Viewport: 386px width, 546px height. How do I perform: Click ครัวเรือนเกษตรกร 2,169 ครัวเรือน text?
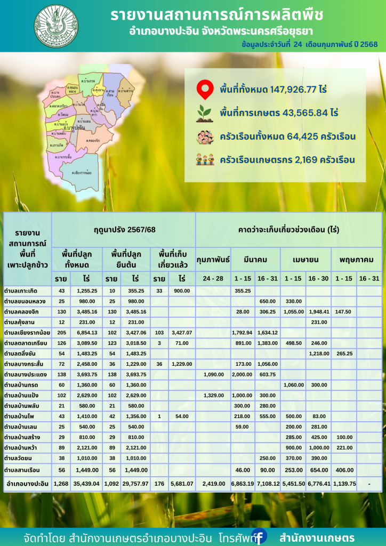click(x=287, y=160)
